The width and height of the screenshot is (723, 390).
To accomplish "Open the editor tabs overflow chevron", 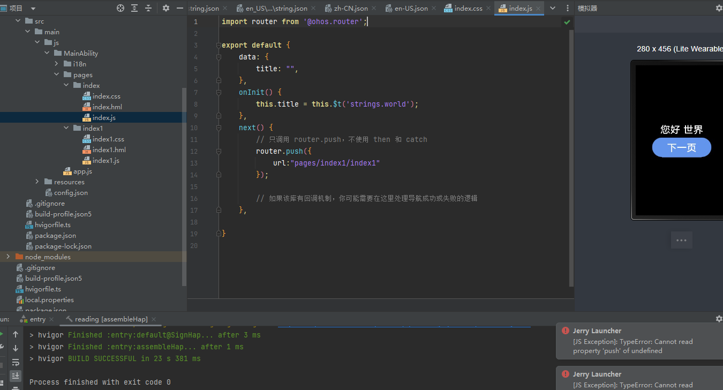I will click(553, 8).
